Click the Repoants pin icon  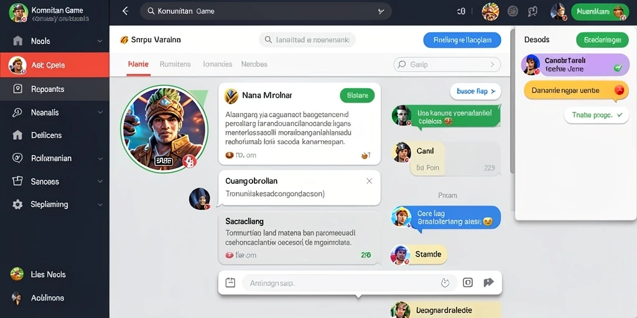click(x=17, y=89)
